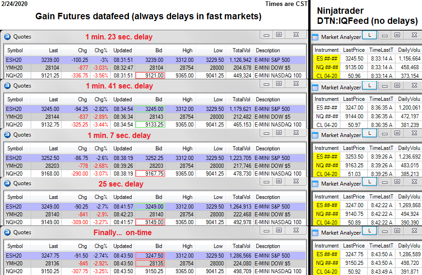The width and height of the screenshot is (422, 275).
Task: Click the L link button in the 8:36:35 Market Analyzer
Action: [369, 86]
